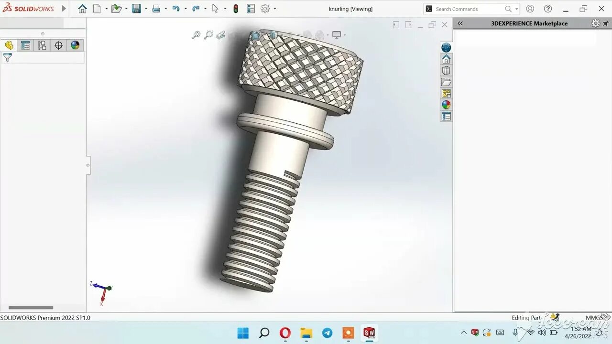
Task: Switch to the FeatureManager design tree tab
Action: [9, 45]
